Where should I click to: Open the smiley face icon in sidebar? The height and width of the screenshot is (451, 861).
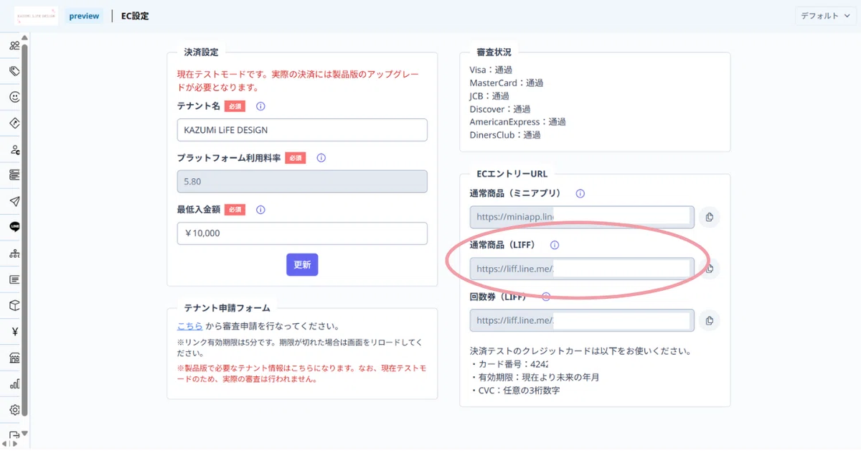[14, 97]
